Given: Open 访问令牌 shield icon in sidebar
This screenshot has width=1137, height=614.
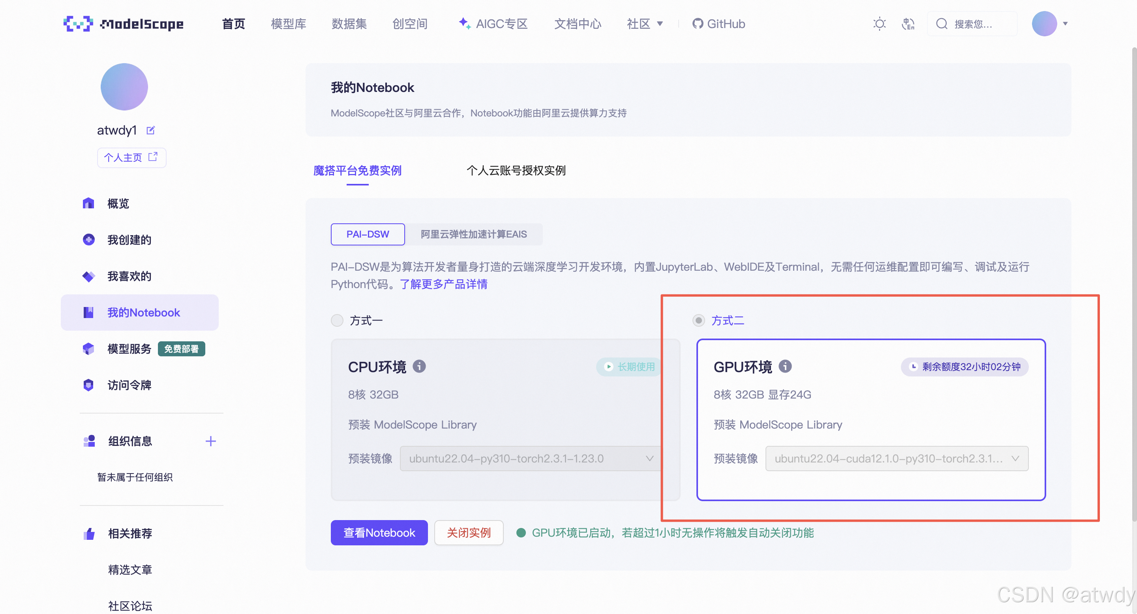Looking at the screenshot, I should click(x=88, y=385).
